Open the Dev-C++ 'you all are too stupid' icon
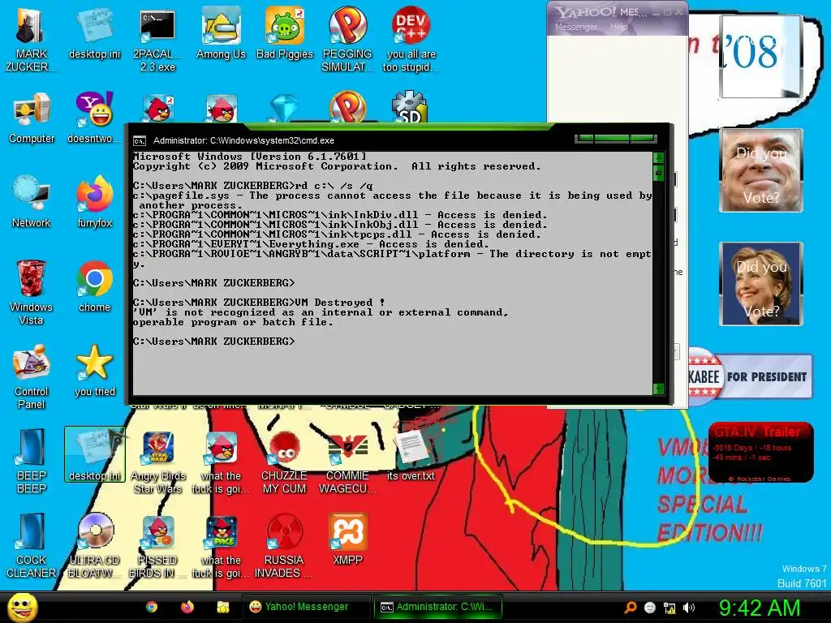831x623 pixels. 411,40
